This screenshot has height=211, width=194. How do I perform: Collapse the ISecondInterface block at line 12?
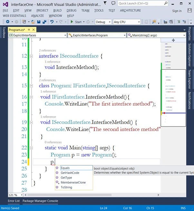tap(31, 56)
